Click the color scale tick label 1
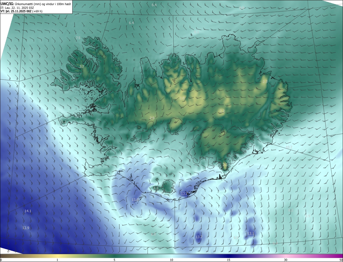The image size is (343, 262). point(57,260)
